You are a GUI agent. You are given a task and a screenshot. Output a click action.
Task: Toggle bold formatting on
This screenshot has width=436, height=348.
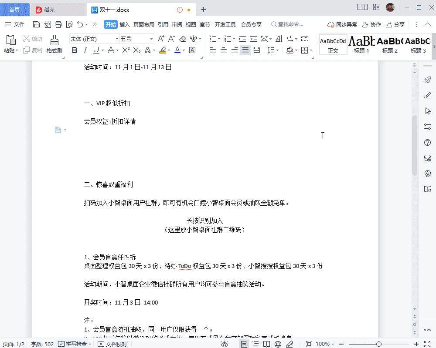tap(75, 50)
